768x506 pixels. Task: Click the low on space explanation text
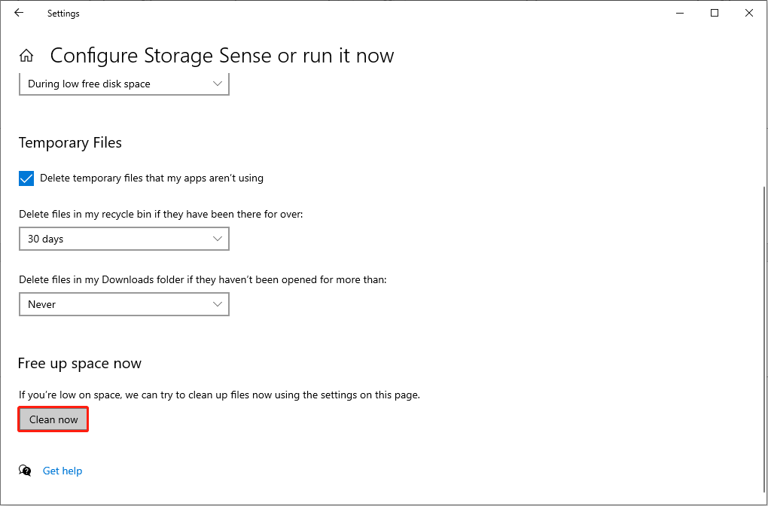(219, 395)
